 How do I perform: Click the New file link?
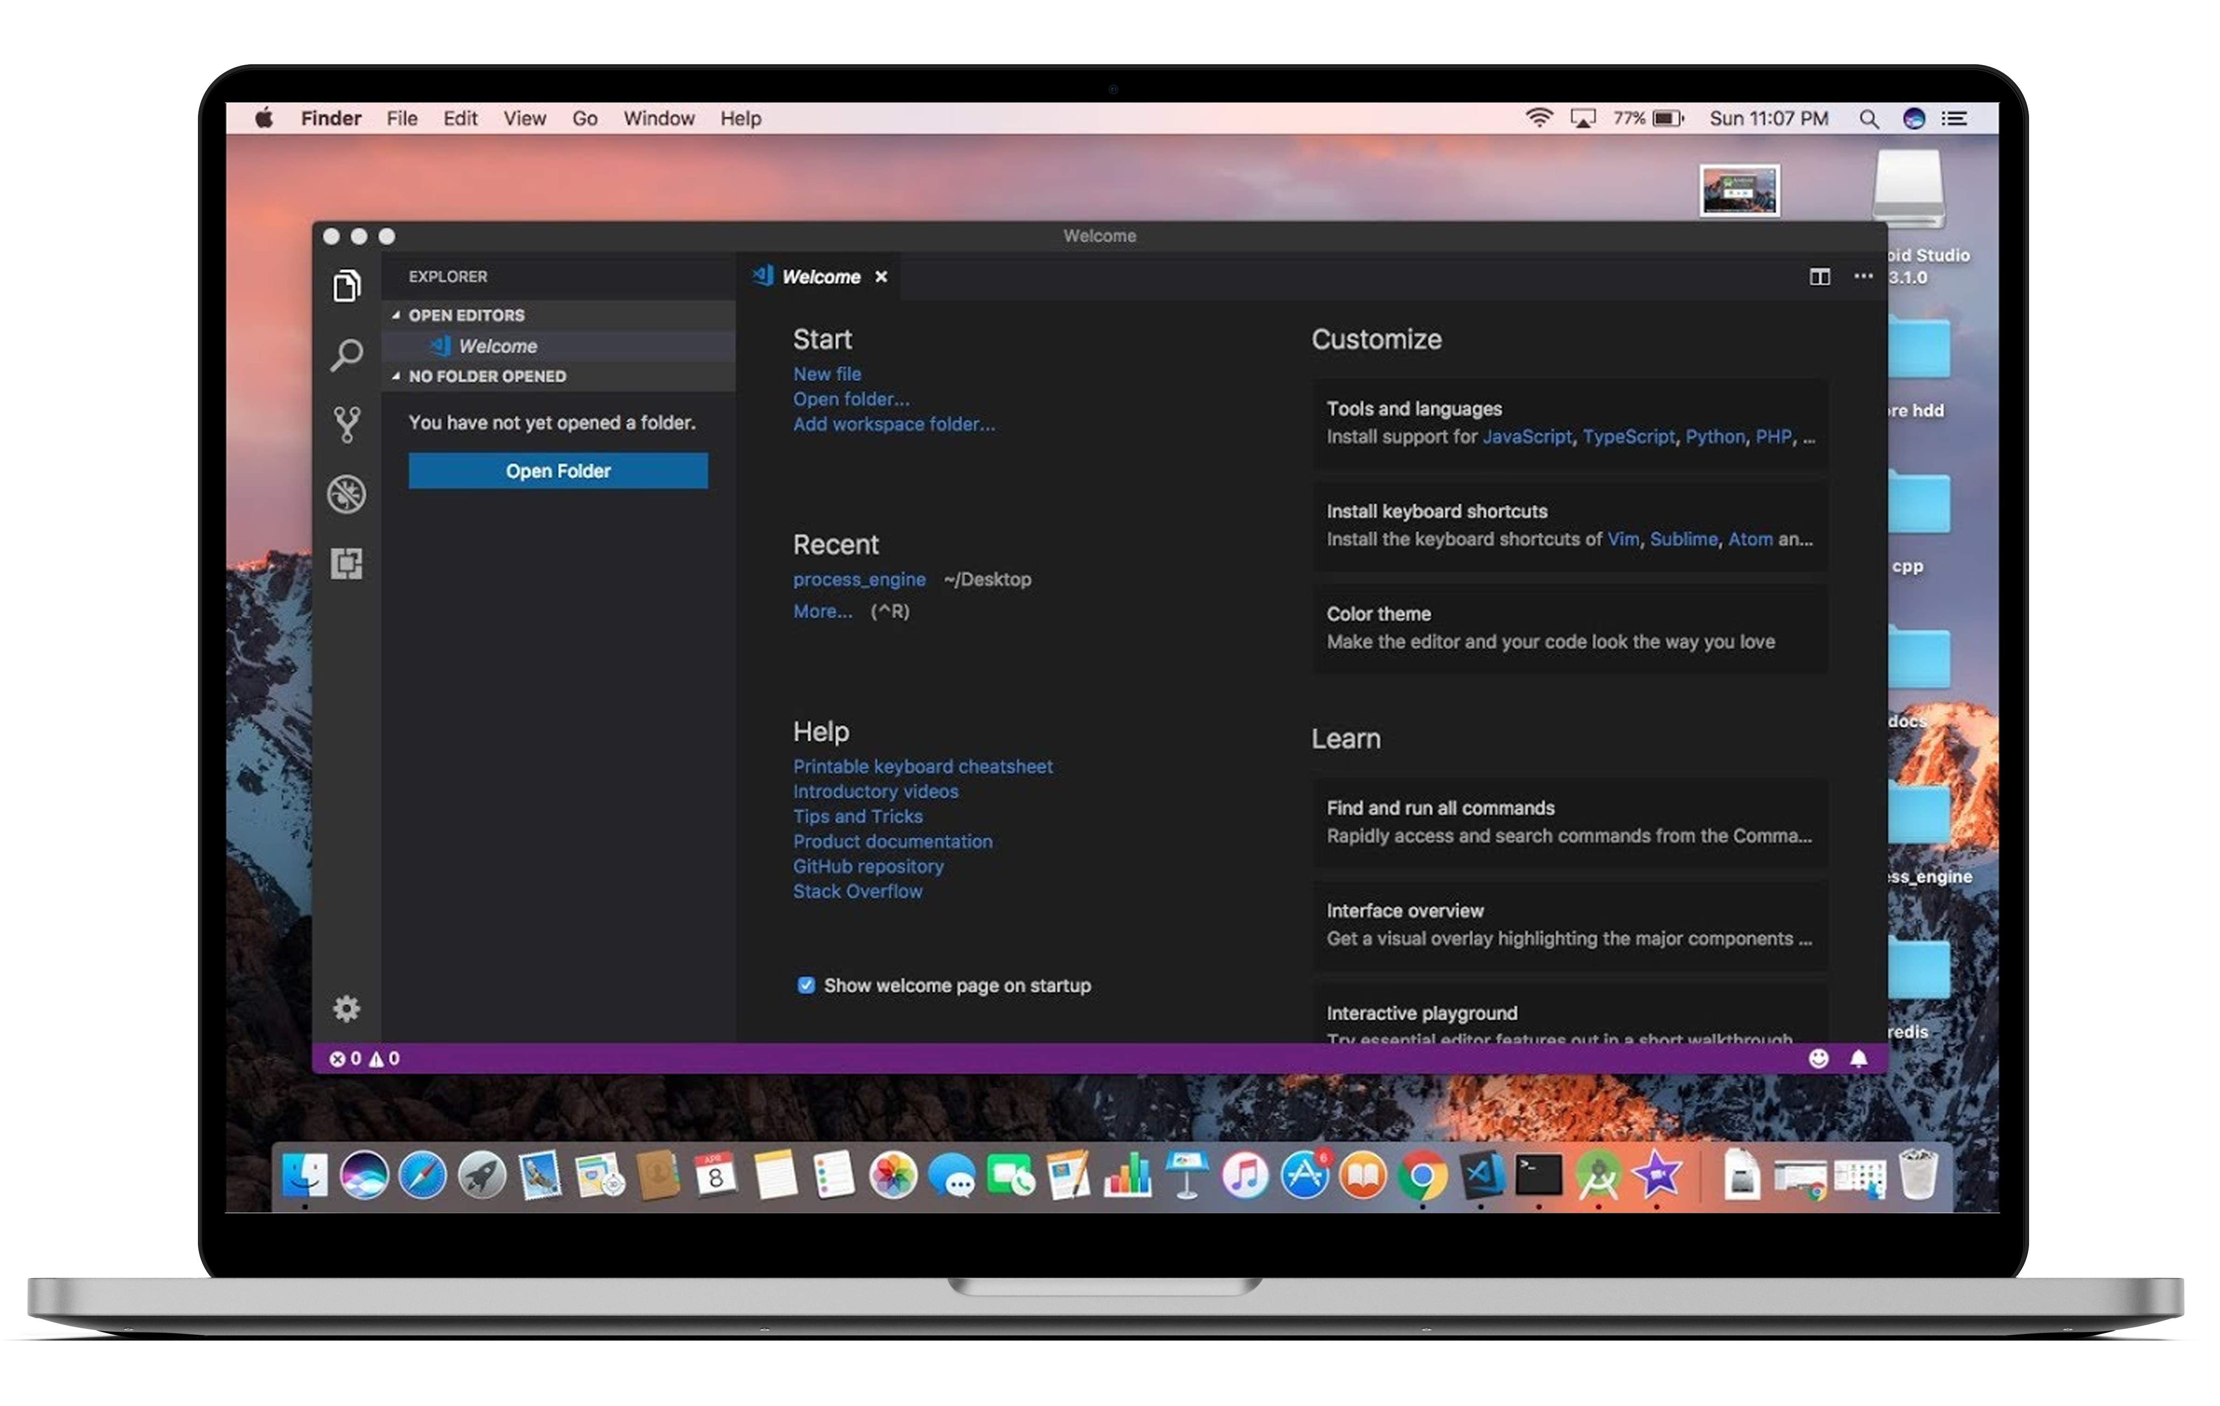tap(827, 374)
